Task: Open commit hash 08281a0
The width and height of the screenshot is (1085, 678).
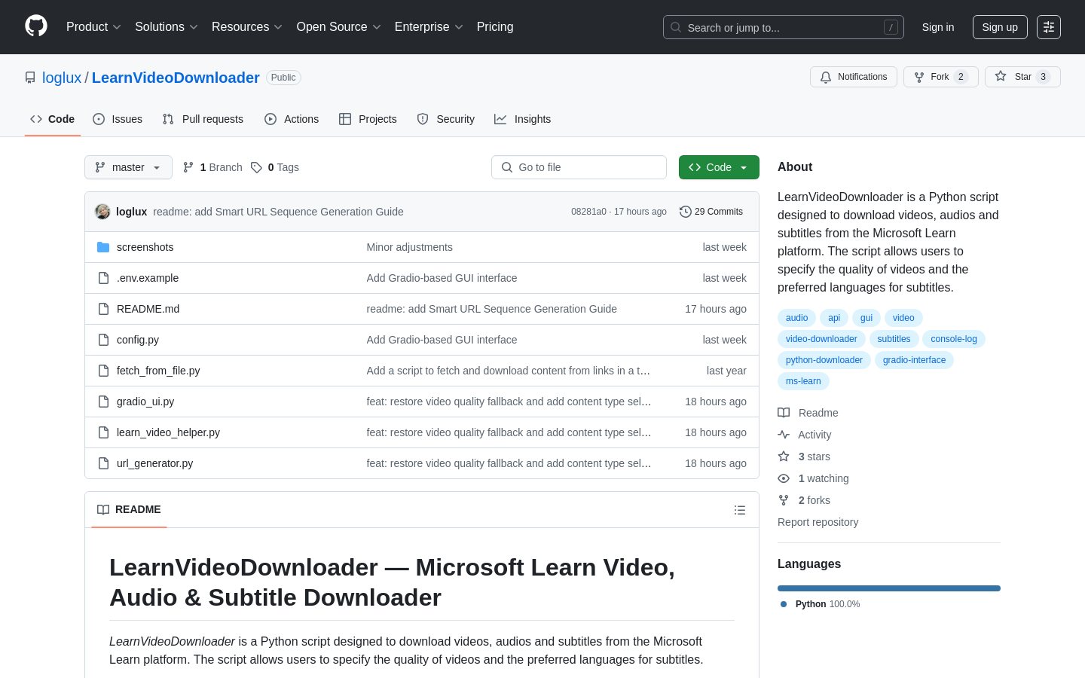Action: point(588,212)
